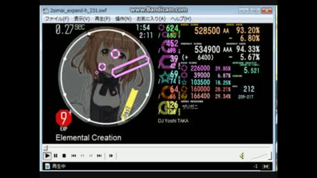Click the yellow slide note
The width and height of the screenshot is (317, 178).
click(x=129, y=104)
